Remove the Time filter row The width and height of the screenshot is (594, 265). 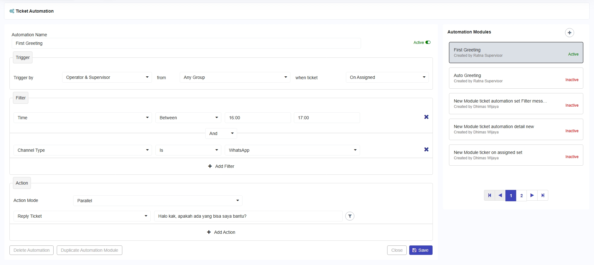click(x=426, y=117)
